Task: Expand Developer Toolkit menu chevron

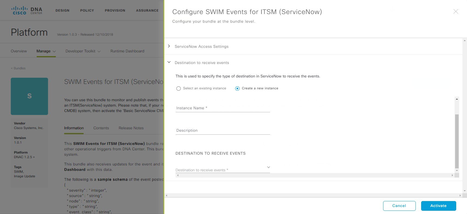Action: [x=99, y=51]
